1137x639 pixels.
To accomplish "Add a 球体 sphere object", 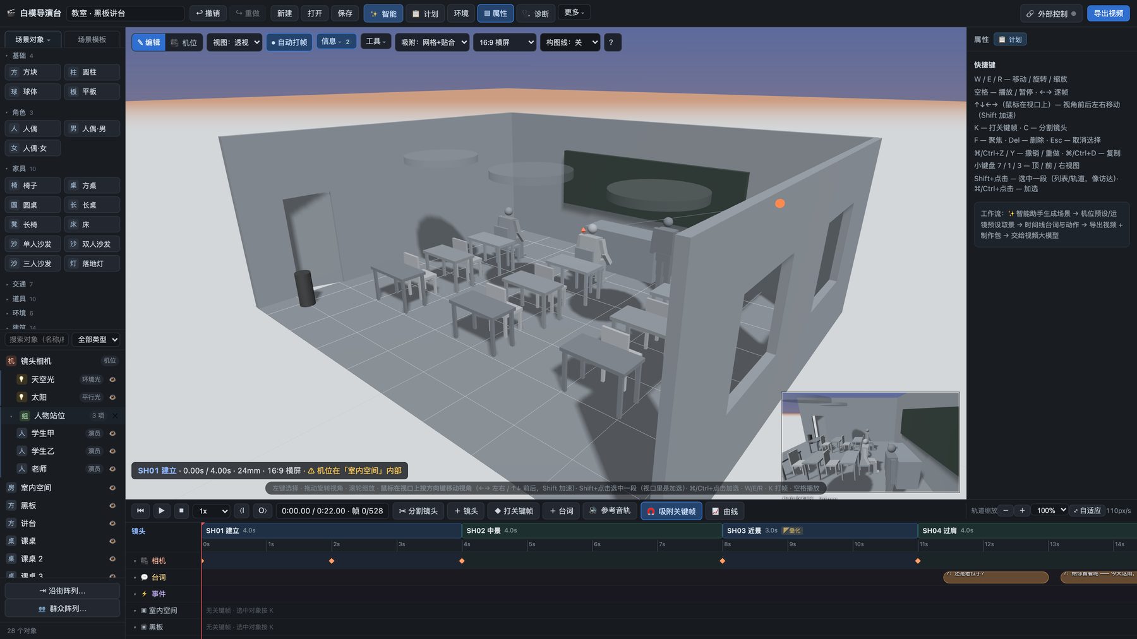I will (x=33, y=92).
